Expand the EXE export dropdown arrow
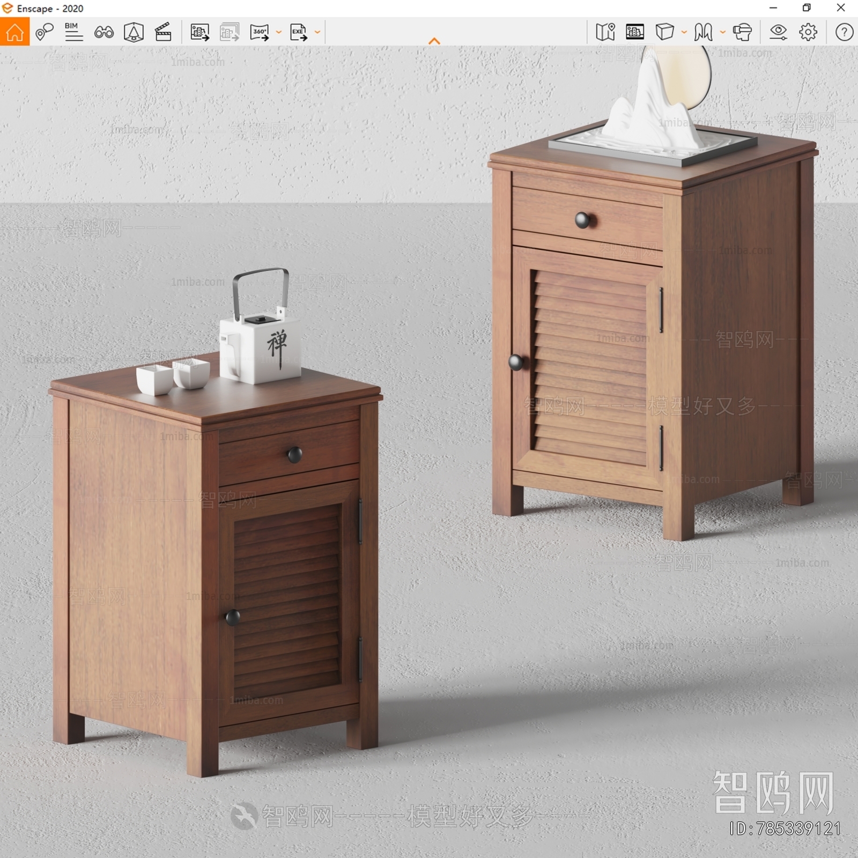Image resolution: width=858 pixels, height=858 pixels. (x=317, y=32)
